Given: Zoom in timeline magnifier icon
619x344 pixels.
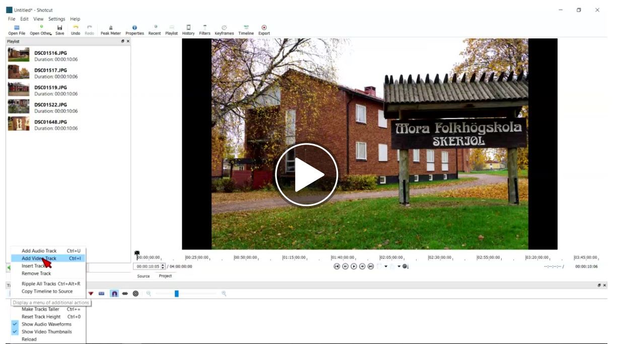Looking at the screenshot, I should pos(224,293).
